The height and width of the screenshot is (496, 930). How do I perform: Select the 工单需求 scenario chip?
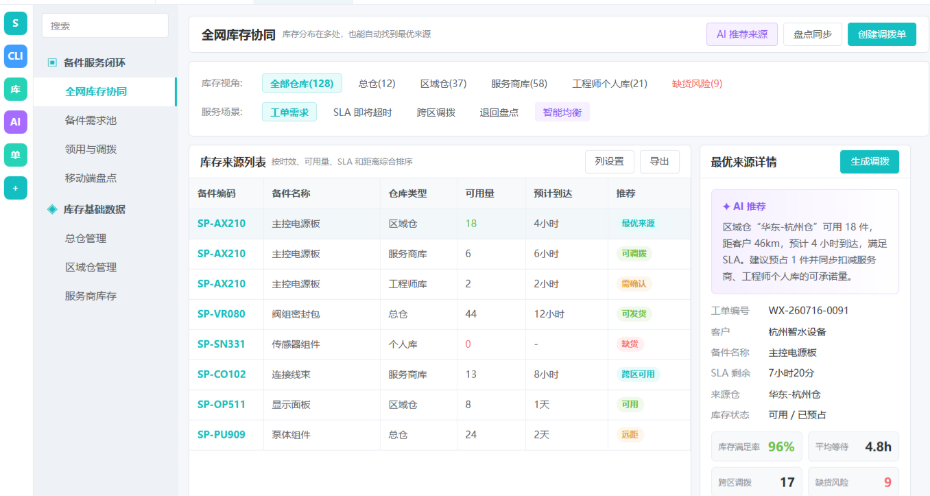tap(289, 113)
